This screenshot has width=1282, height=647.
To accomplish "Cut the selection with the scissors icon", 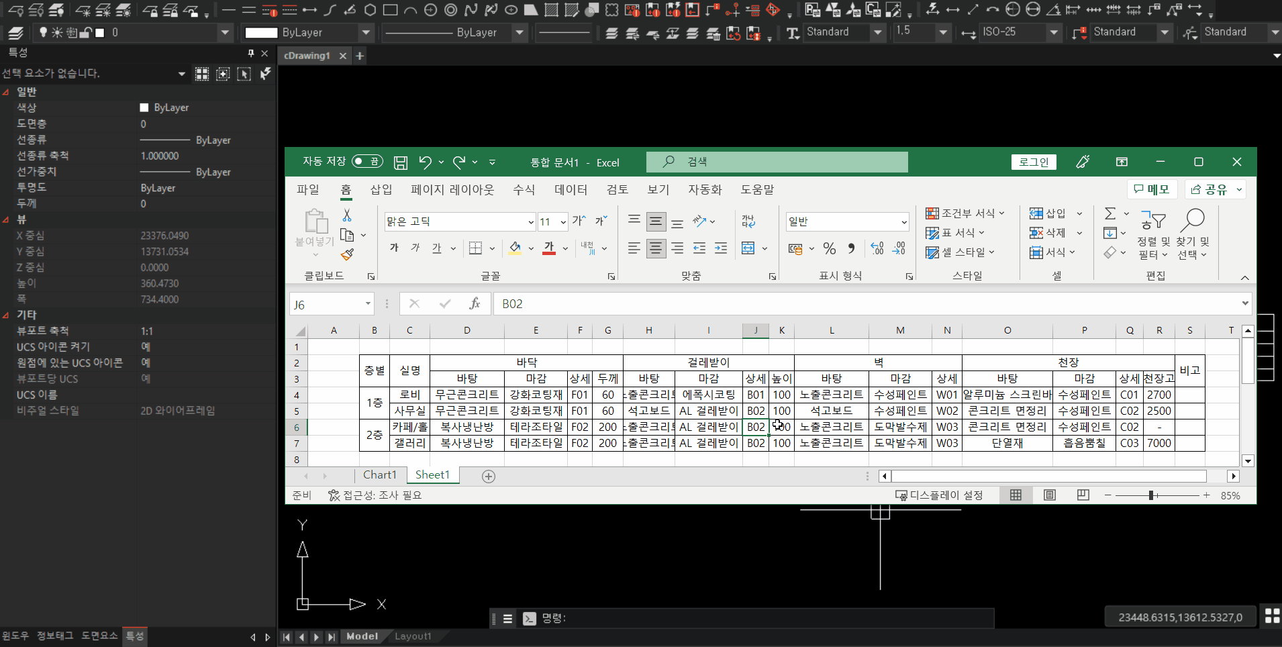I will pos(347,215).
